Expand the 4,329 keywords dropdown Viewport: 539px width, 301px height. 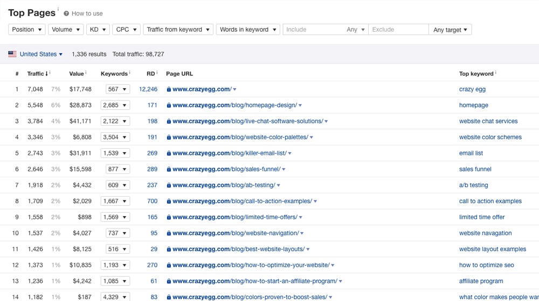(115, 297)
